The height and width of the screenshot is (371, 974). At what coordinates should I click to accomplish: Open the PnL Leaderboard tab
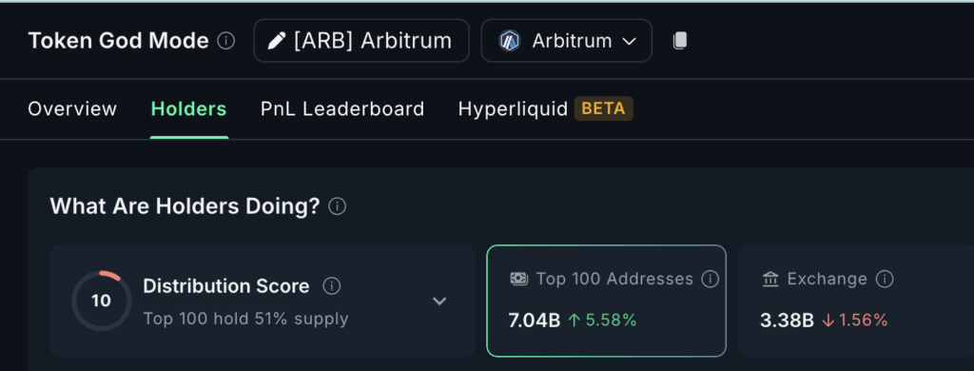[x=342, y=109]
